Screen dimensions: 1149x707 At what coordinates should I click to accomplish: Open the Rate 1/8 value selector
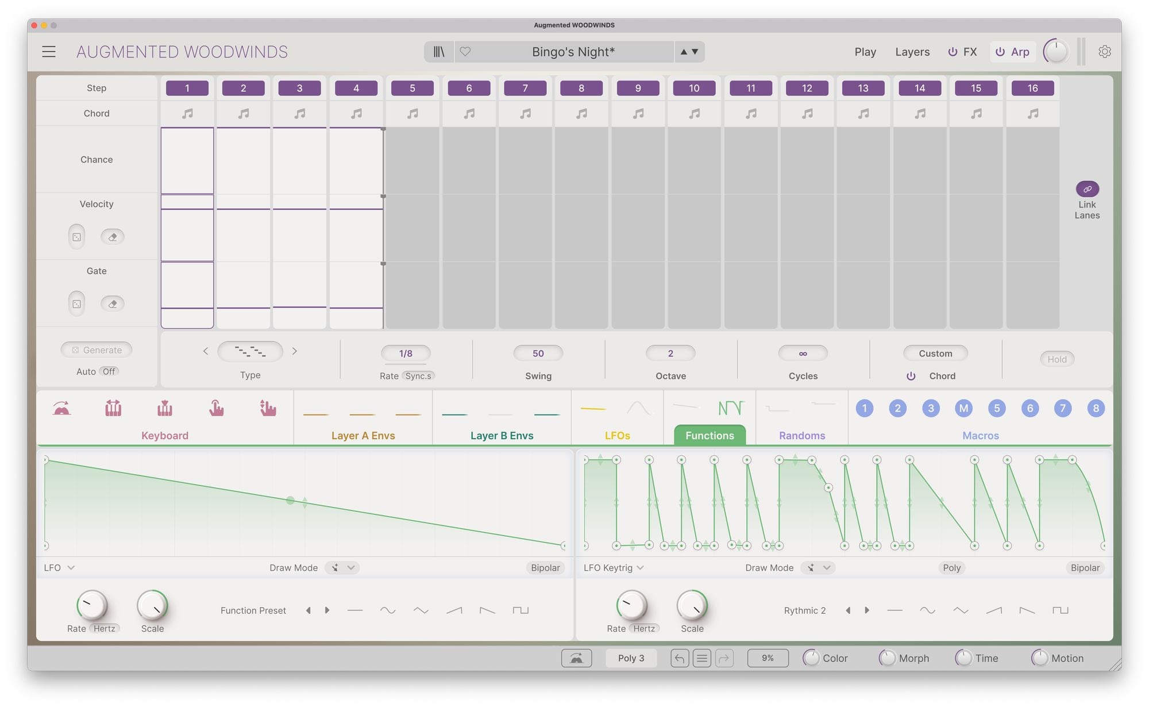tap(406, 353)
